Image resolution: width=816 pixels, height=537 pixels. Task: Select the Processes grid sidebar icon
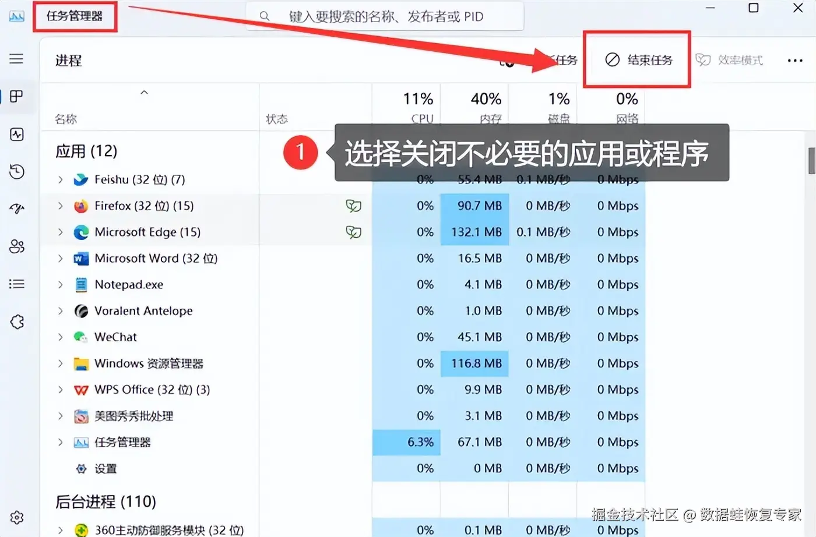16,96
